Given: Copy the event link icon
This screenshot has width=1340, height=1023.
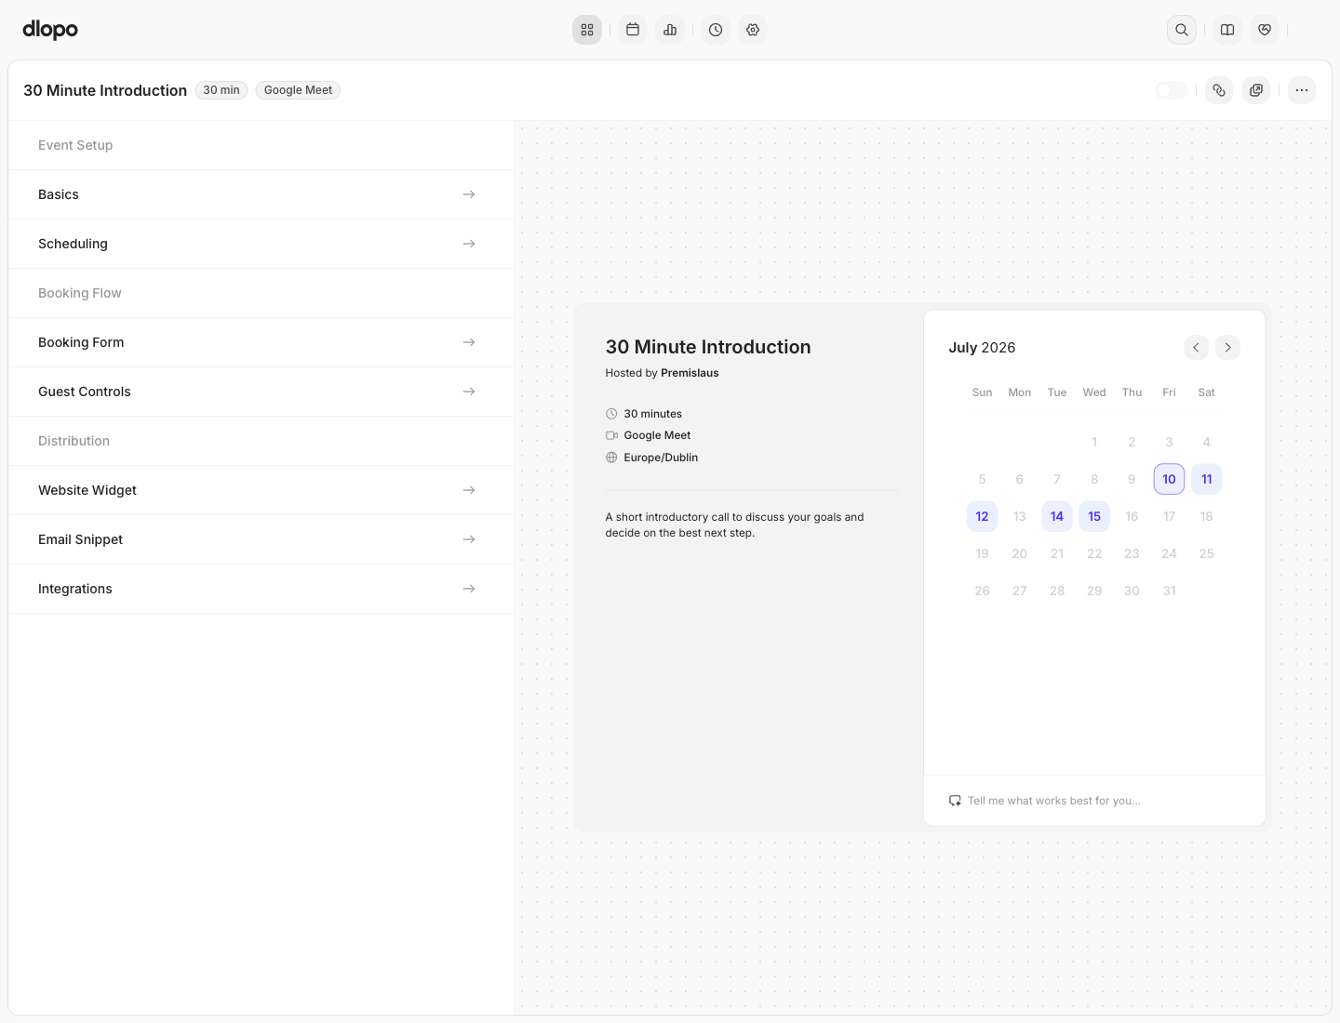Looking at the screenshot, I should click(x=1219, y=90).
